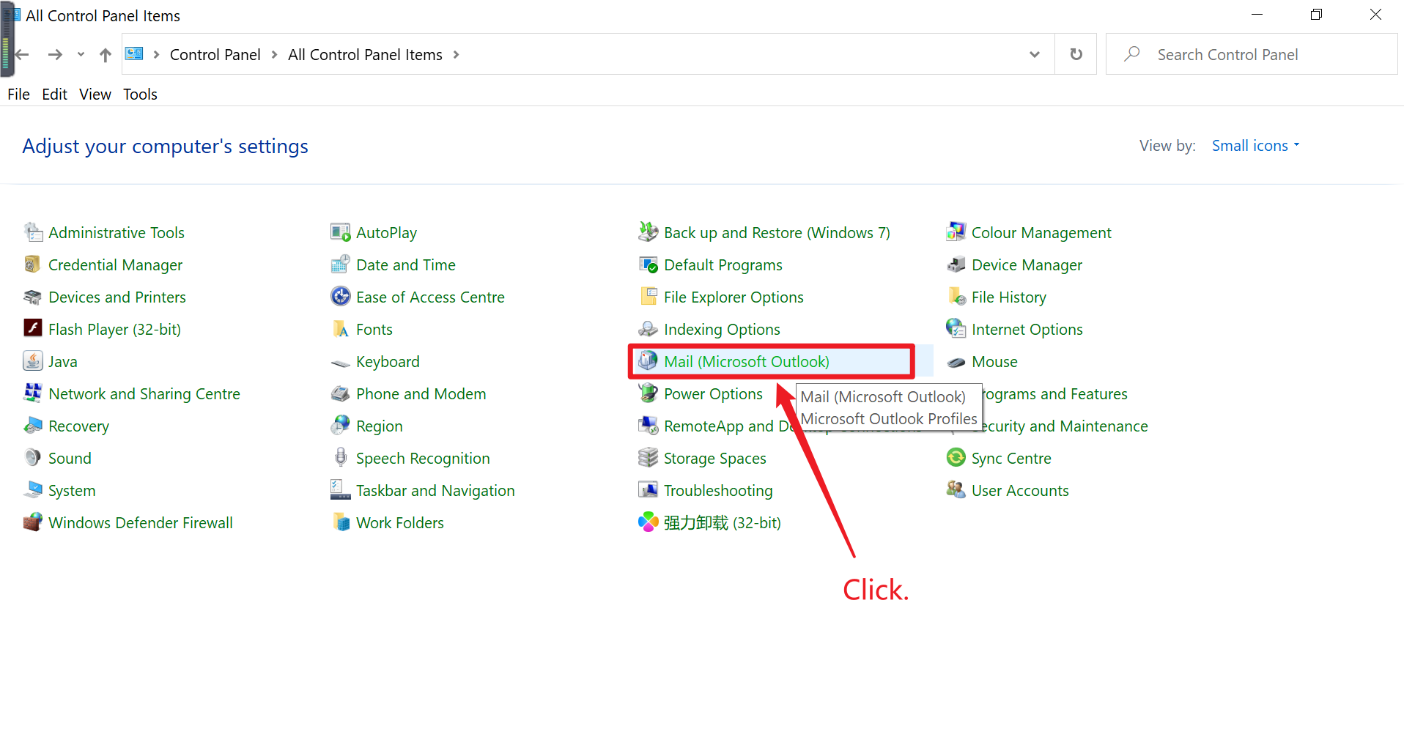Click the Back up and Restore icon
The image size is (1404, 737).
click(x=649, y=232)
